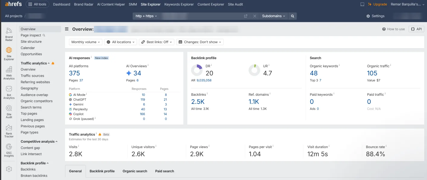Click the Upgrade button
427x180 pixels.
(378, 4)
